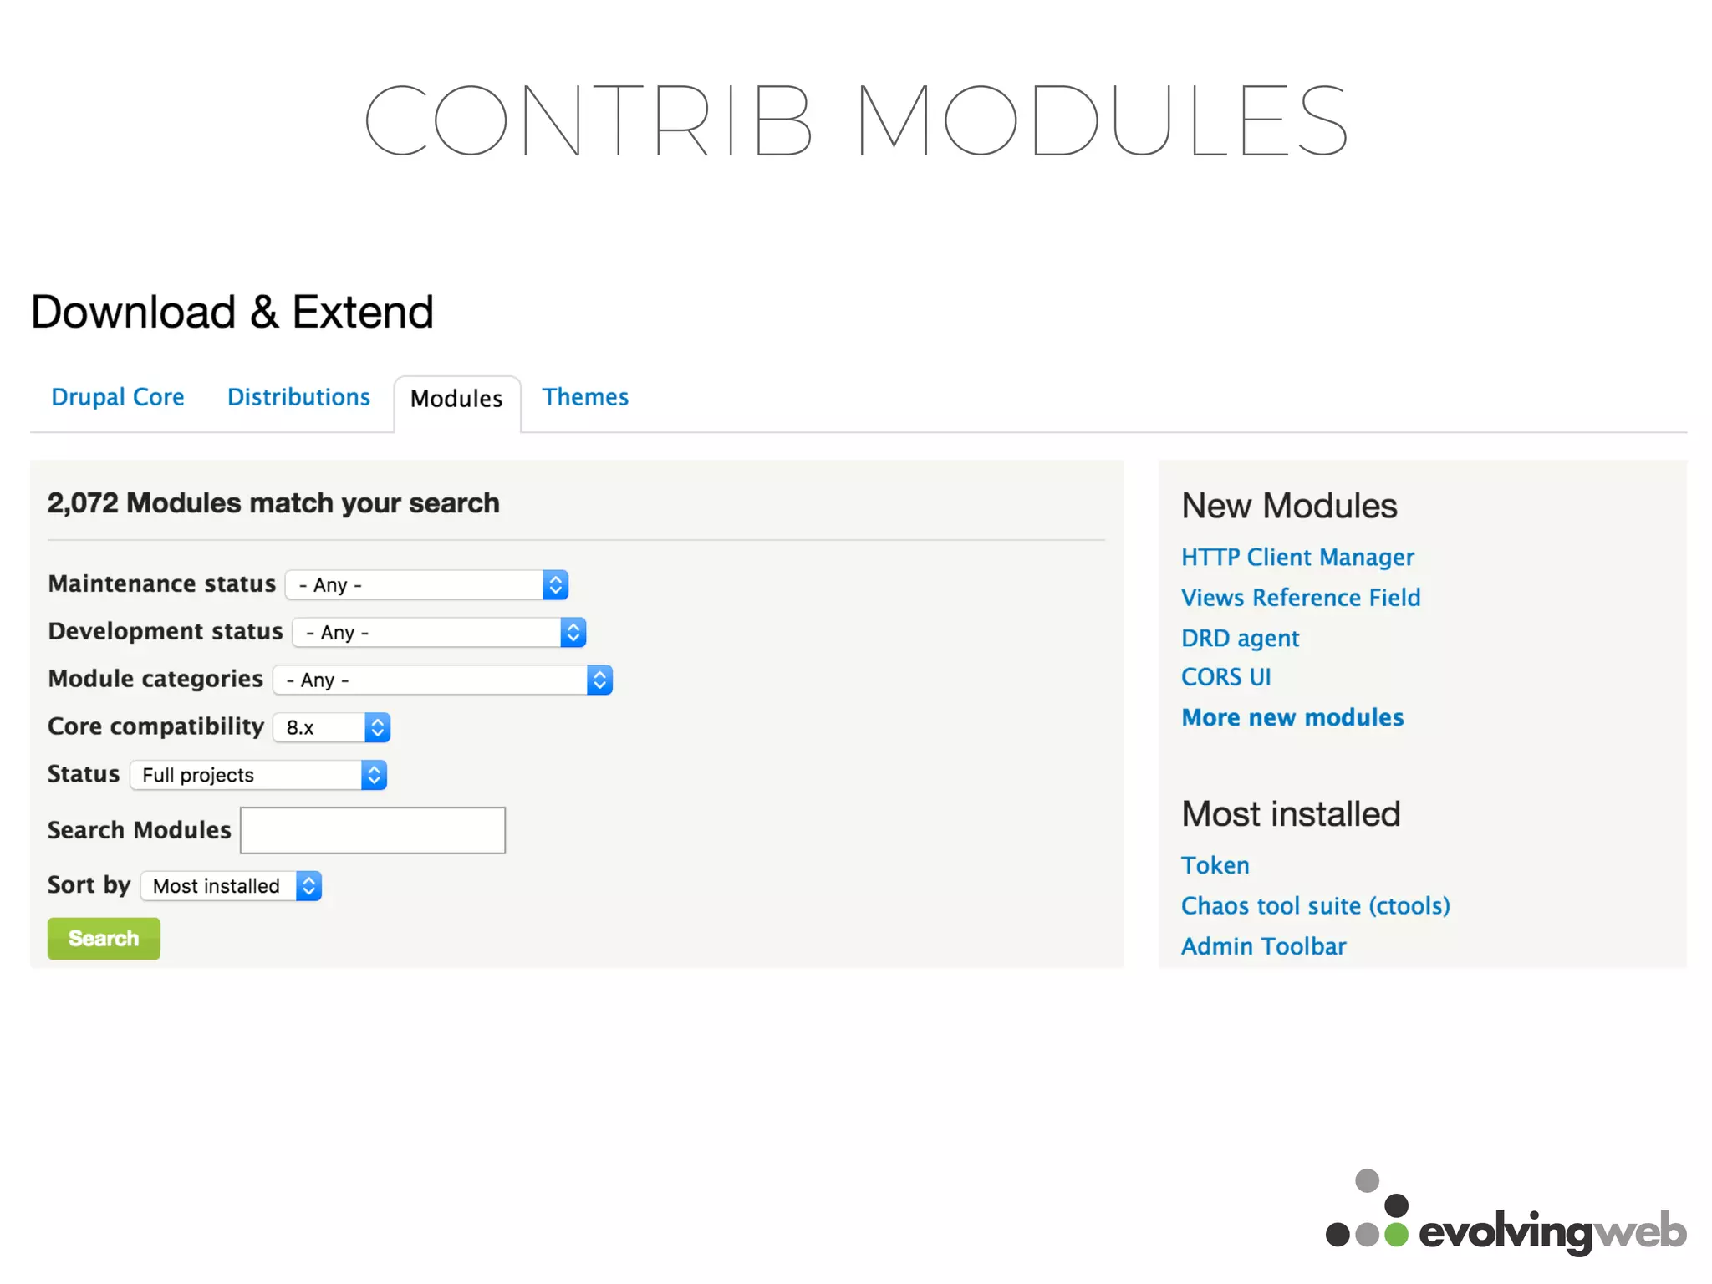The width and height of the screenshot is (1712, 1284).
Task: Switch to the Distributions tab
Action: (x=298, y=397)
